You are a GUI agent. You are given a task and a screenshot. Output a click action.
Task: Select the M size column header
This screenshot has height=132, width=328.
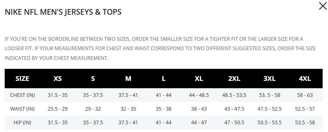pyautogui.click(x=128, y=79)
